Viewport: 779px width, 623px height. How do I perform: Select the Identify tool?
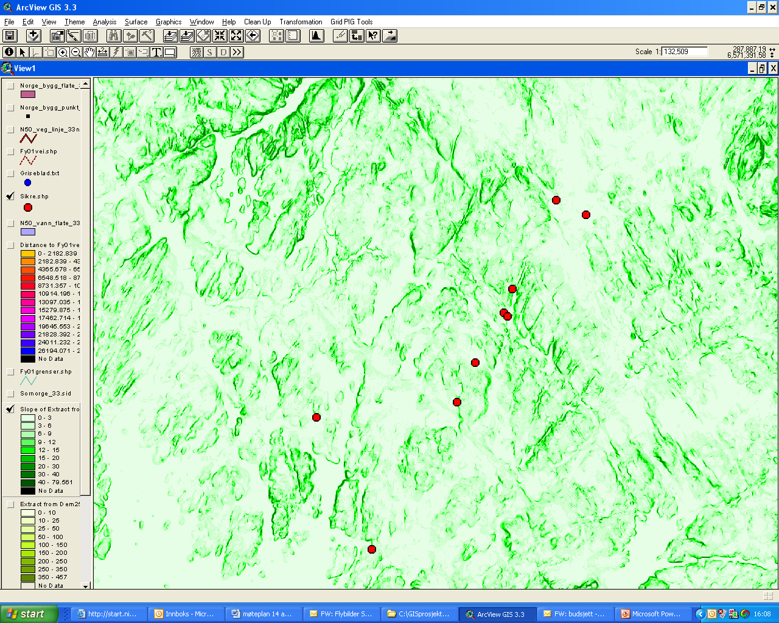point(9,52)
